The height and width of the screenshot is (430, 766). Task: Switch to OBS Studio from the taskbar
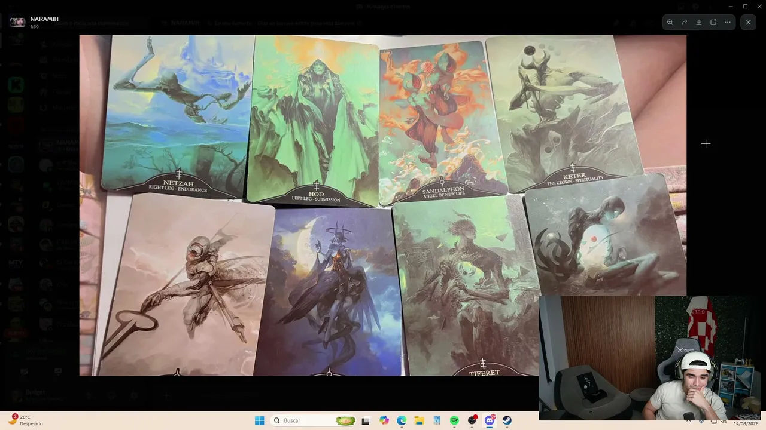click(x=472, y=420)
